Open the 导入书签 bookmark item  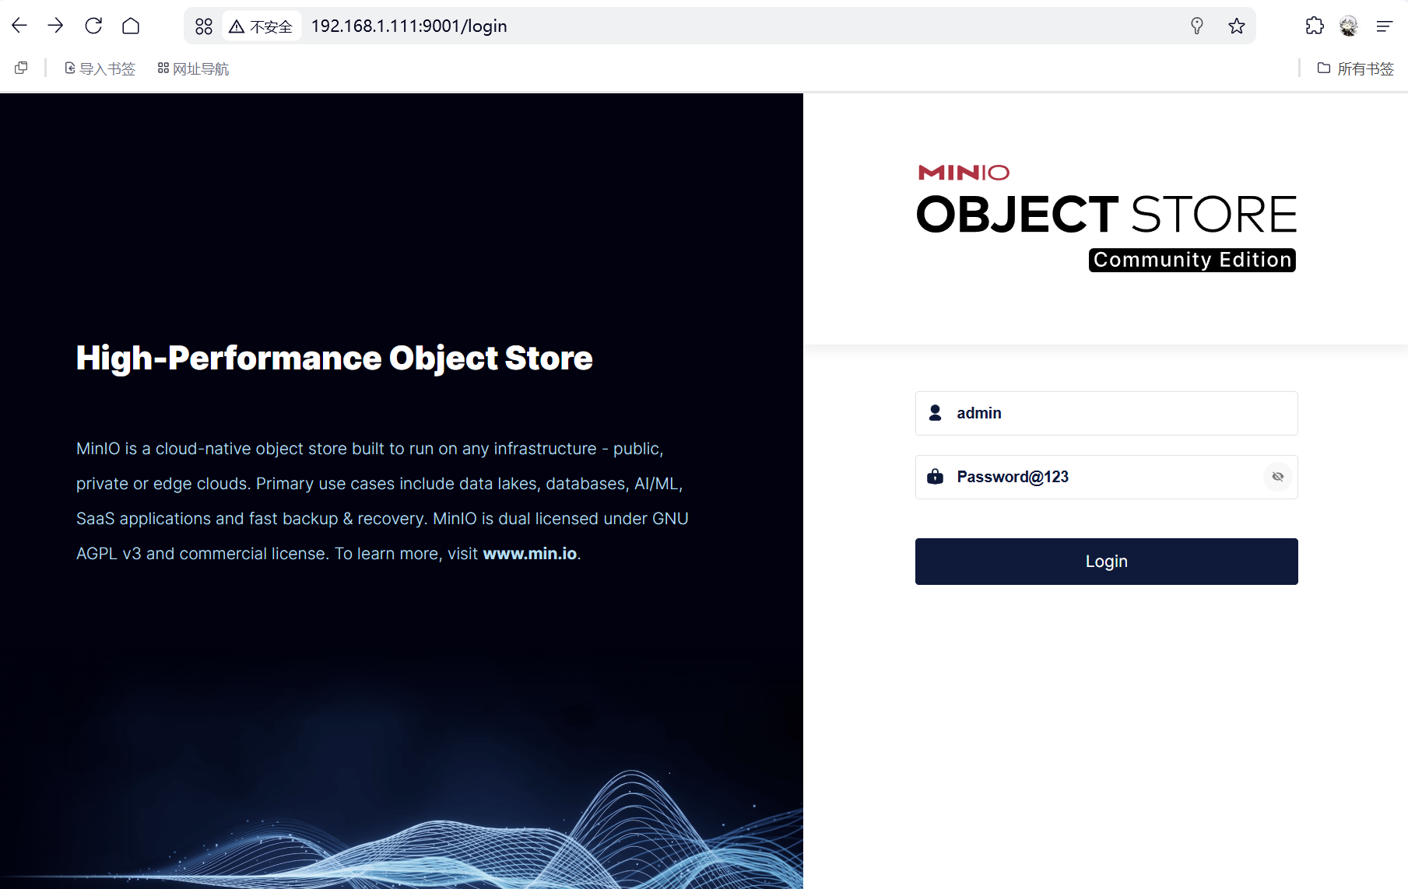tap(100, 68)
